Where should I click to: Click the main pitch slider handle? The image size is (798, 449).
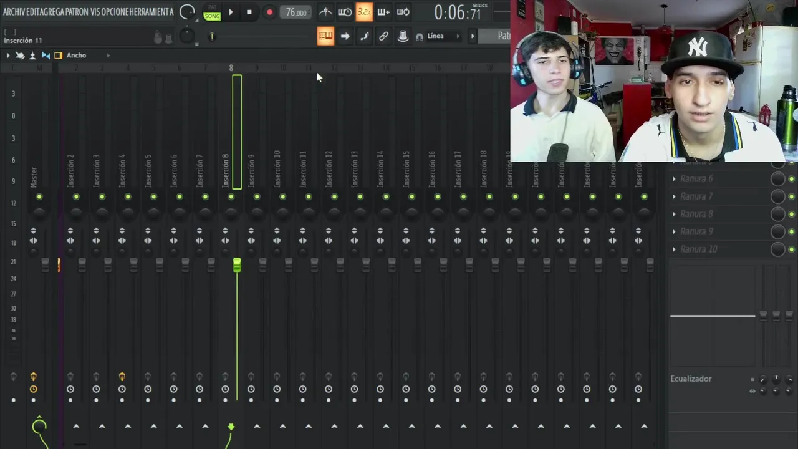[212, 37]
